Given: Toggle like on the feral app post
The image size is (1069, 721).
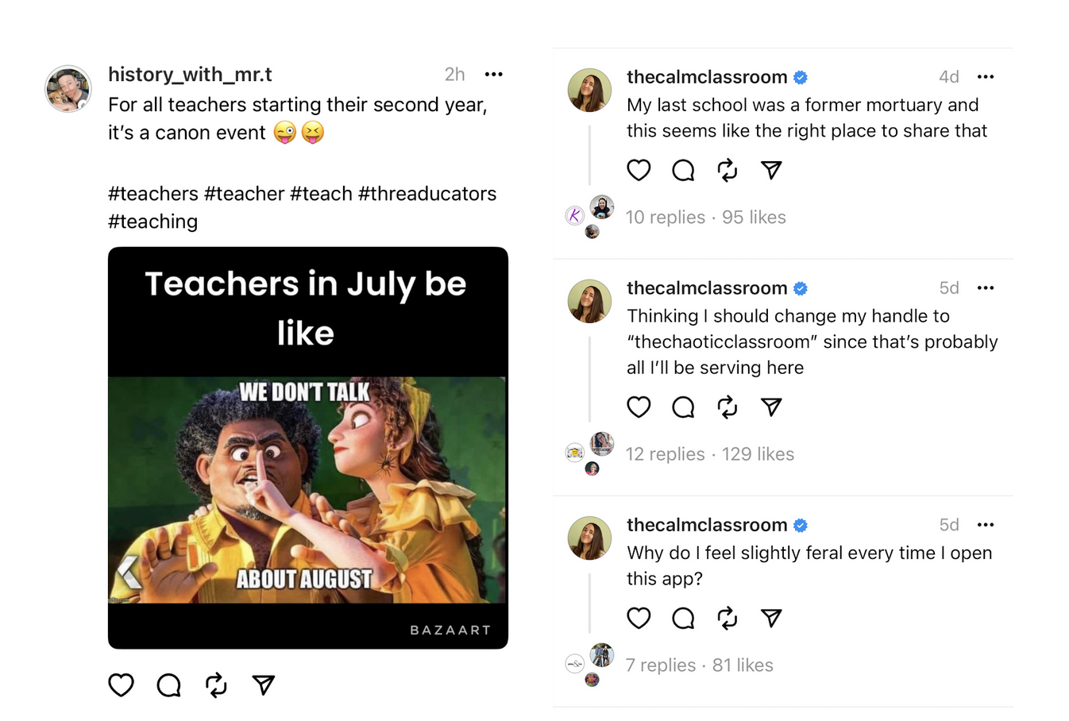Looking at the screenshot, I should [639, 618].
